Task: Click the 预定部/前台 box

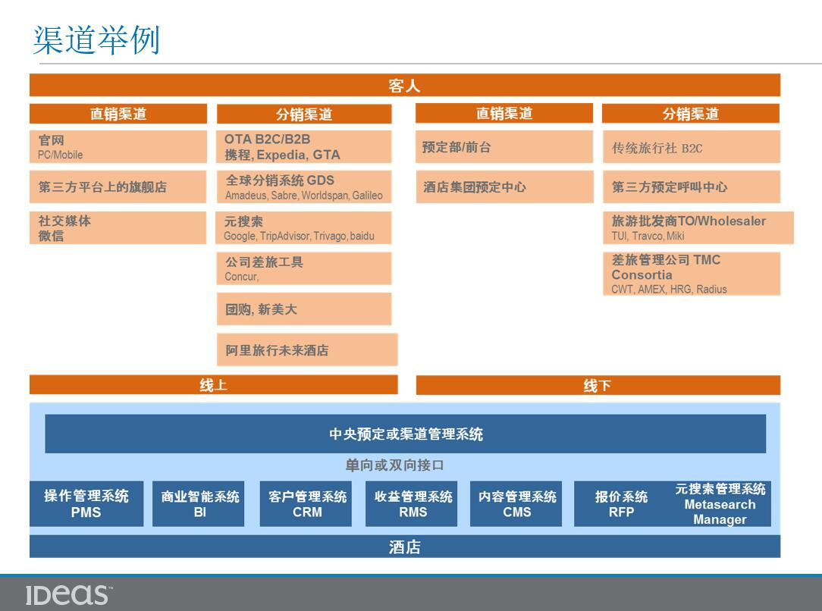Action: 504,147
